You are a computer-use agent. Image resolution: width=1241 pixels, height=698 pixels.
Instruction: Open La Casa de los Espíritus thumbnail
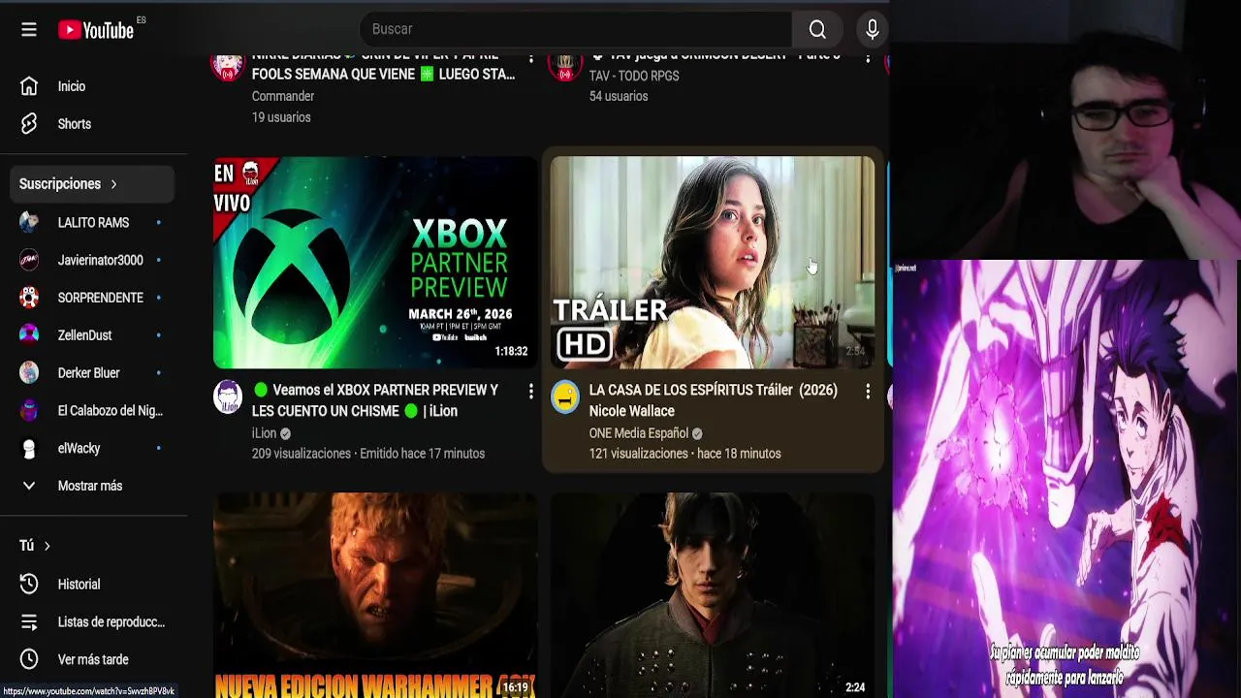point(713,262)
